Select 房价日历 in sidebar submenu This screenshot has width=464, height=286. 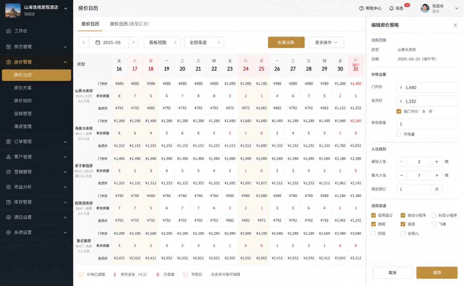[37, 75]
